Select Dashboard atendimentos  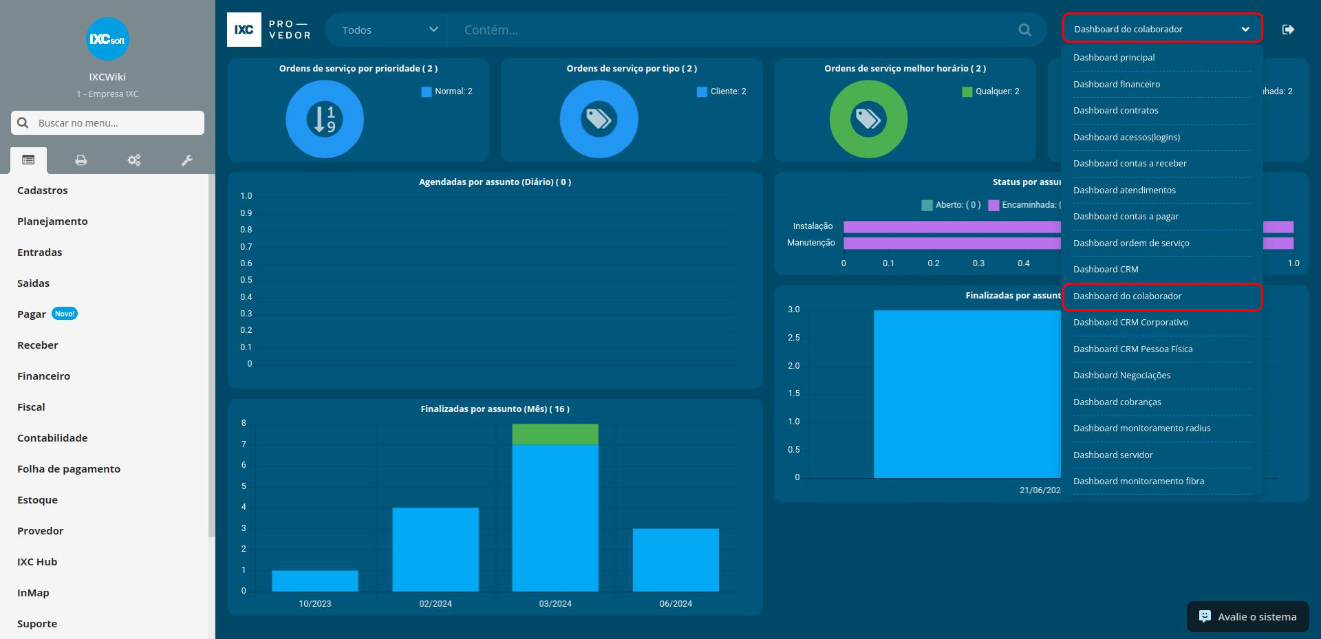pos(1162,190)
